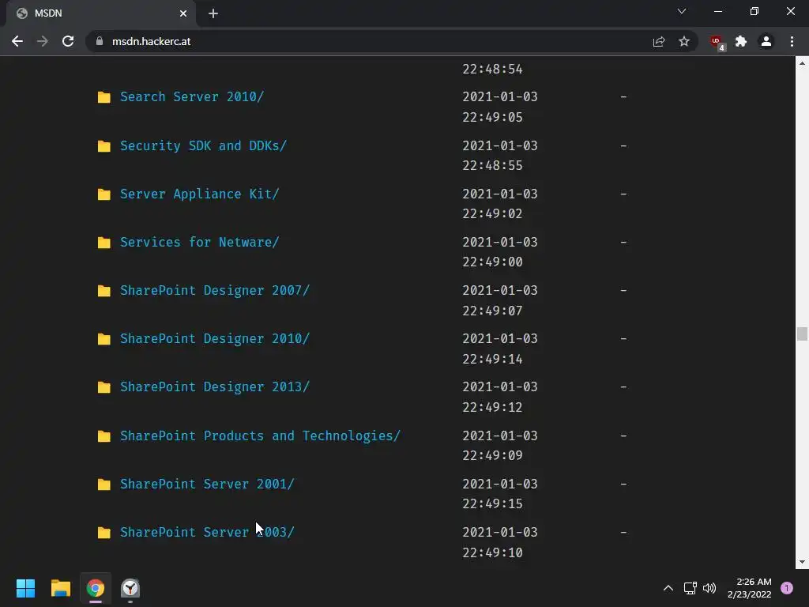Open Server Appliance Kit folder
The height and width of the screenshot is (607, 809).
tap(200, 194)
